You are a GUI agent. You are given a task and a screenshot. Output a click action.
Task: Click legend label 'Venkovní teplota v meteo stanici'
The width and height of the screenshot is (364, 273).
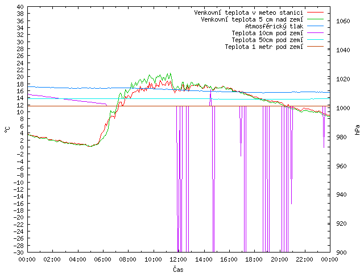[x=249, y=13]
